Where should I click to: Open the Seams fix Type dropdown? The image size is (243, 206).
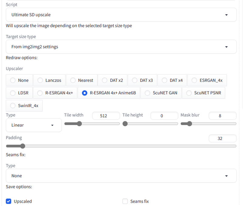pos(121,176)
